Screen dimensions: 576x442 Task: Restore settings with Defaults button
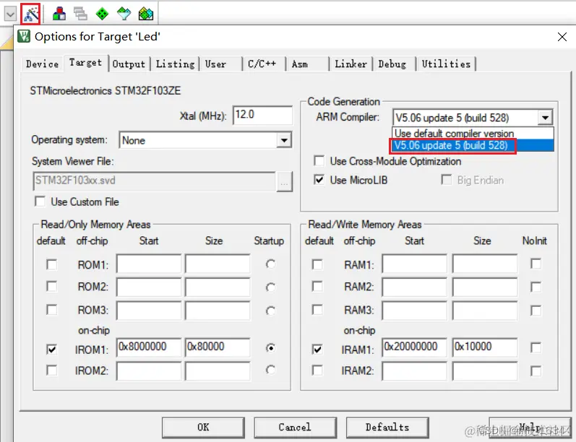(x=387, y=428)
